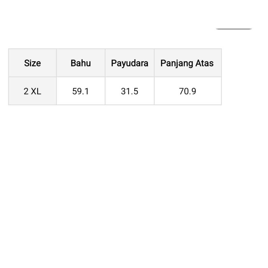Screen dimensions: 268x268
Task: Click the Payudara column header
Action: tap(130, 63)
